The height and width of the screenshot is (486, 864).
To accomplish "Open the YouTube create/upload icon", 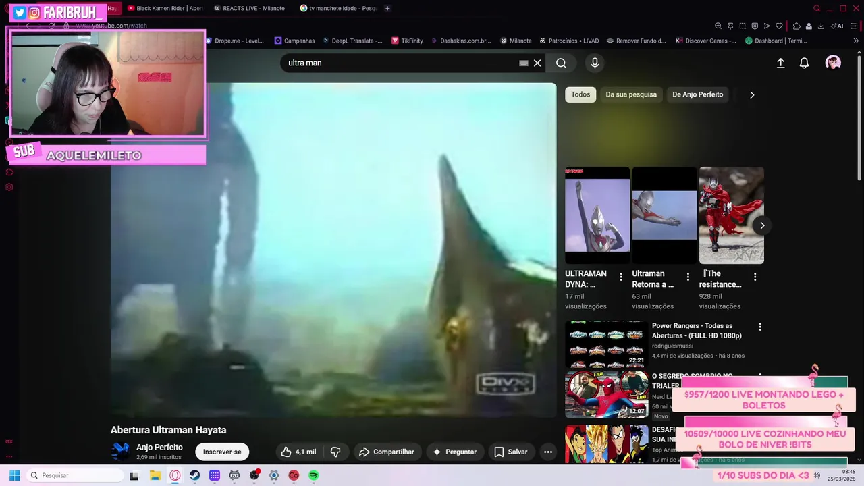I will 780,63.
